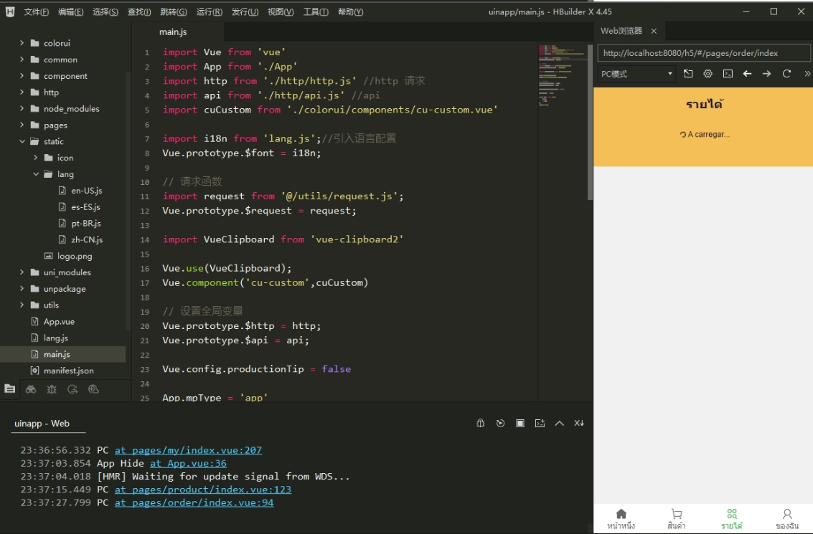The height and width of the screenshot is (534, 813).
Task: Open link at pages/product/index.vue:123
Action: pos(203,489)
